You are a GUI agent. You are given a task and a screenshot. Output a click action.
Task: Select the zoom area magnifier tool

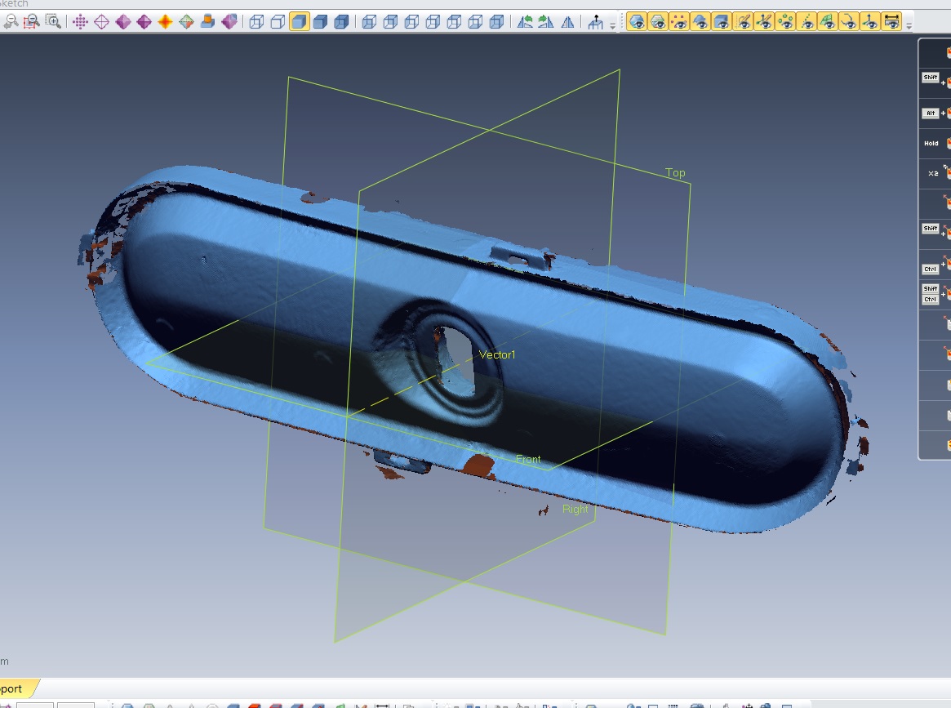click(x=31, y=22)
